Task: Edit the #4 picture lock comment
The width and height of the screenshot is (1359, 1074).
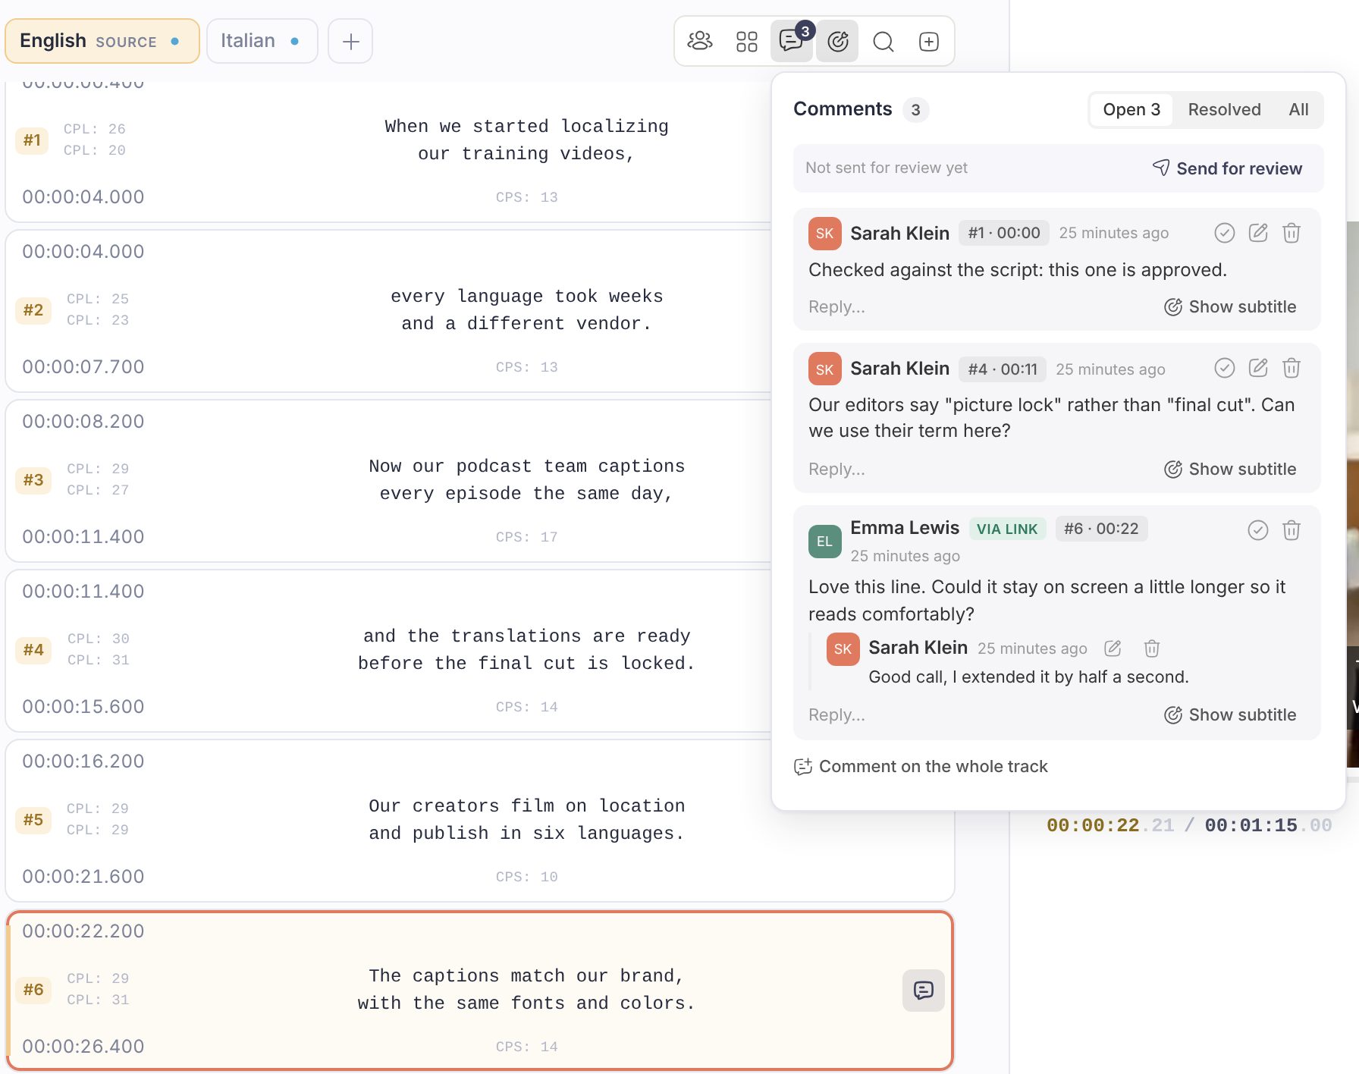Action: (1258, 368)
